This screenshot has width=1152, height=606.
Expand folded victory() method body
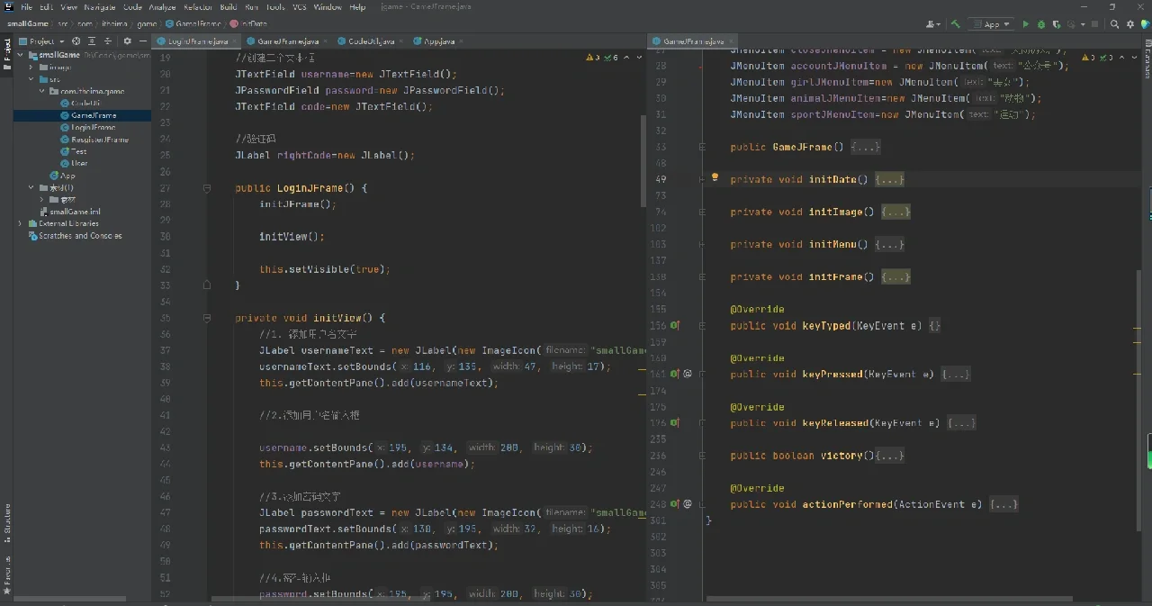click(889, 456)
